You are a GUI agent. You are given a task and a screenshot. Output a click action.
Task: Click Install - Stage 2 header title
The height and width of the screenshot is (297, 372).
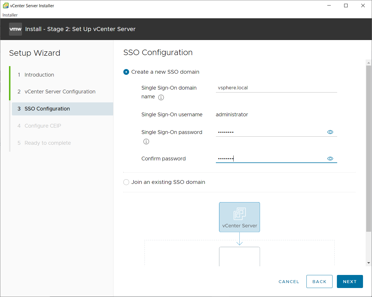(x=80, y=29)
